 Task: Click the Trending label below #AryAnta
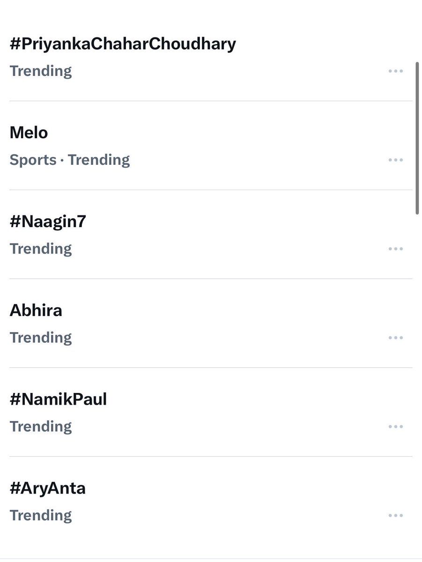coord(41,516)
